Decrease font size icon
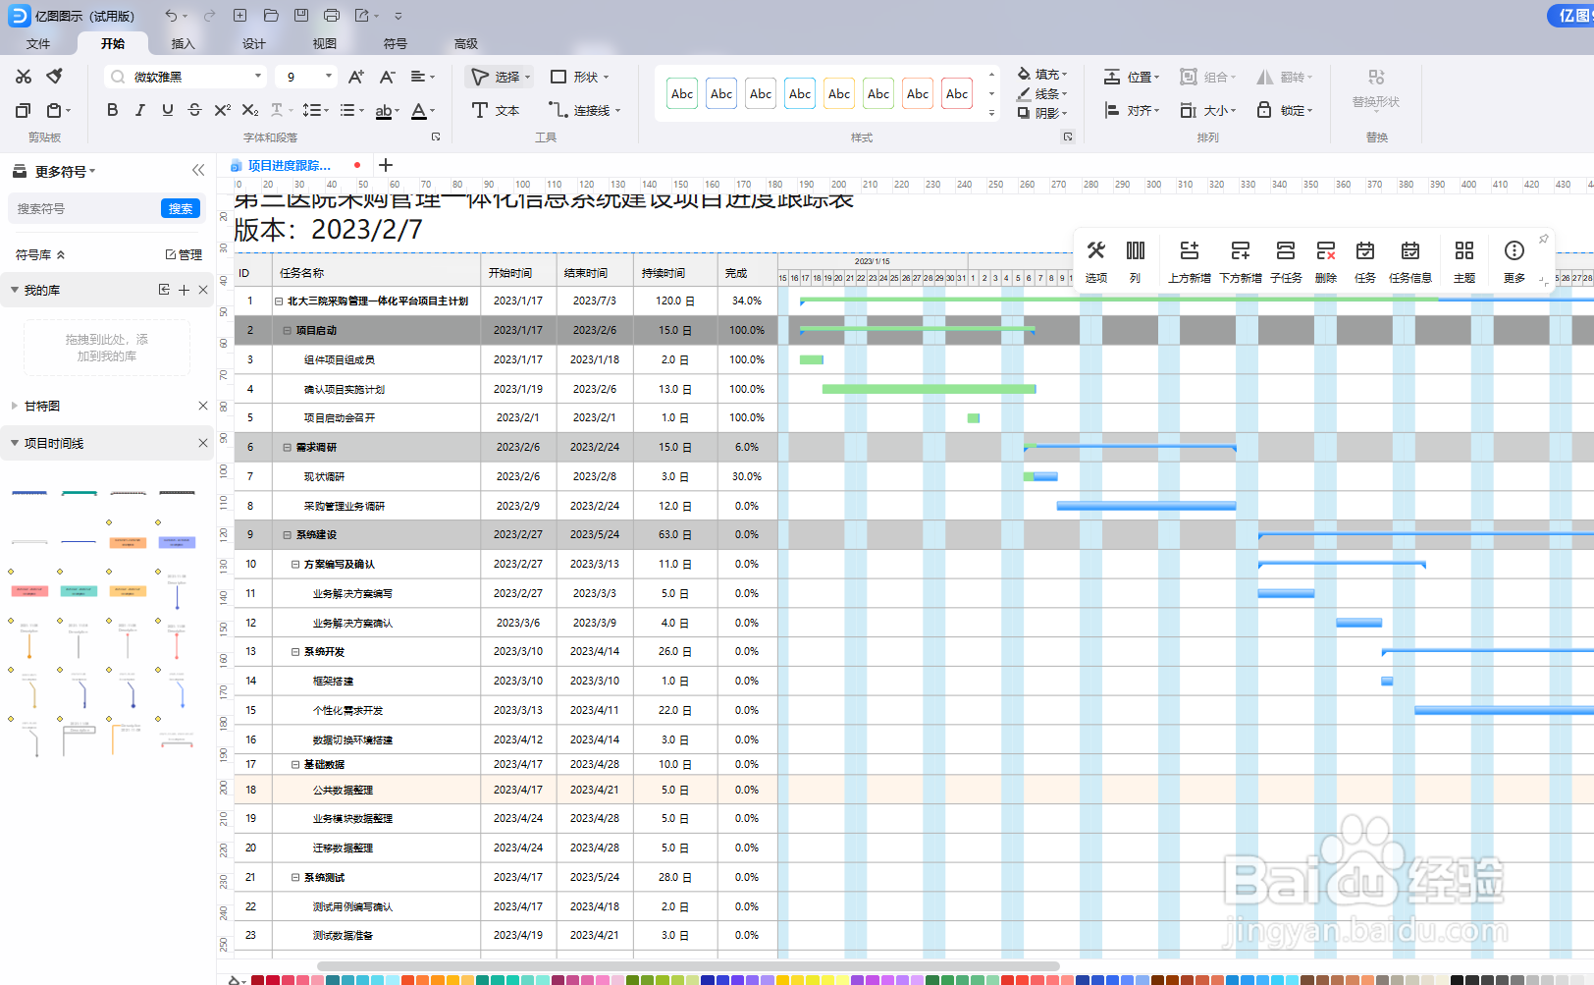 388,77
